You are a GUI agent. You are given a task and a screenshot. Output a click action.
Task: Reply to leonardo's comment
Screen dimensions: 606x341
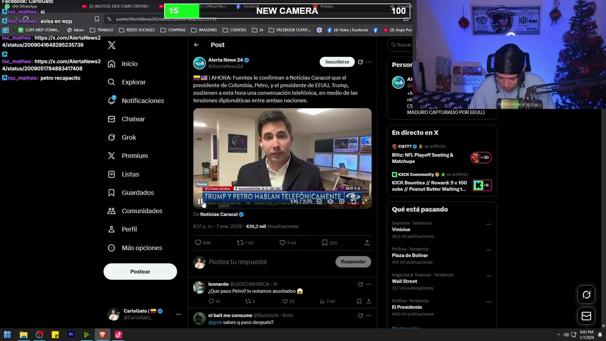(x=211, y=301)
